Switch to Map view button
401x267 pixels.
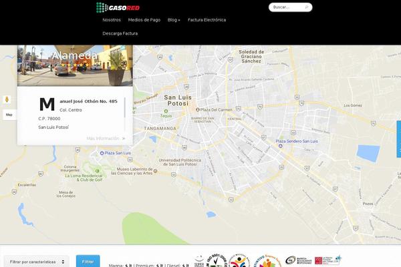point(9,115)
